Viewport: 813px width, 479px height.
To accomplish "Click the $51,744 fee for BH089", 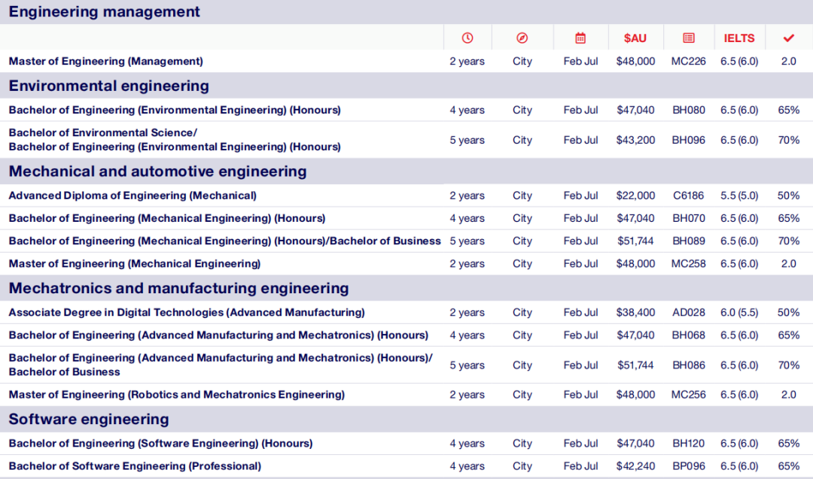I will point(635,241).
